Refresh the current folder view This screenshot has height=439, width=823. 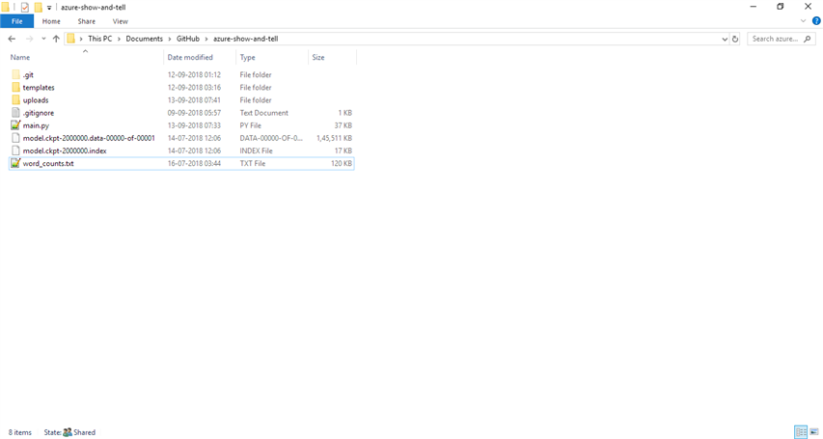coord(735,39)
